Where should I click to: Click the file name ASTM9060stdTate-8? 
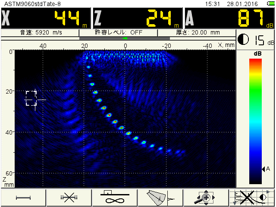(32, 4)
